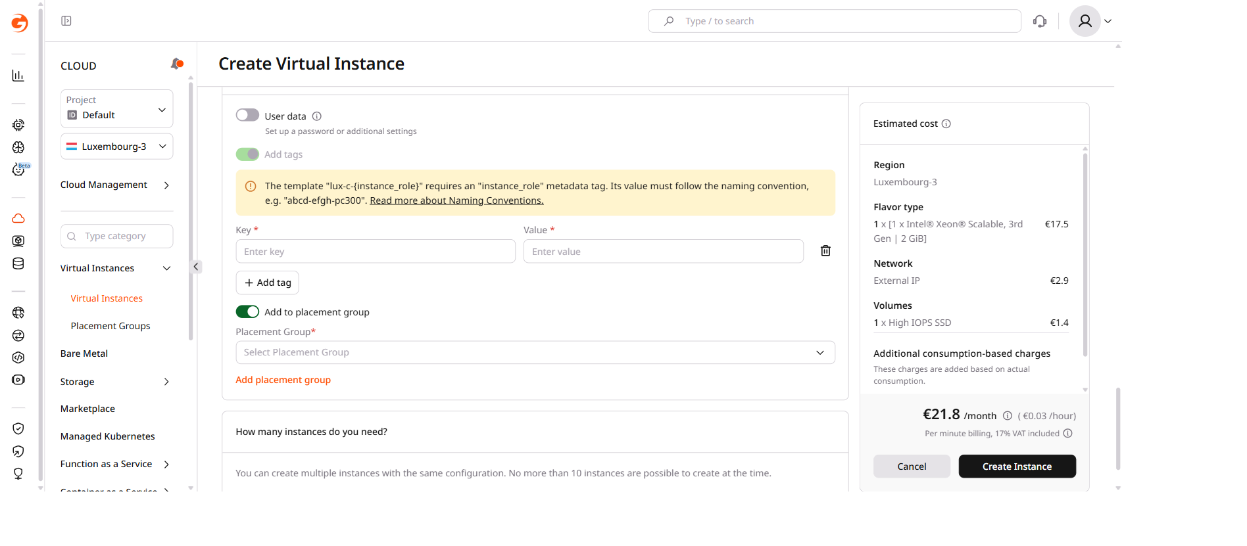The image size is (1247, 546).
Task: Click the Estimated cost panel scrollbar
Action: [1085, 255]
